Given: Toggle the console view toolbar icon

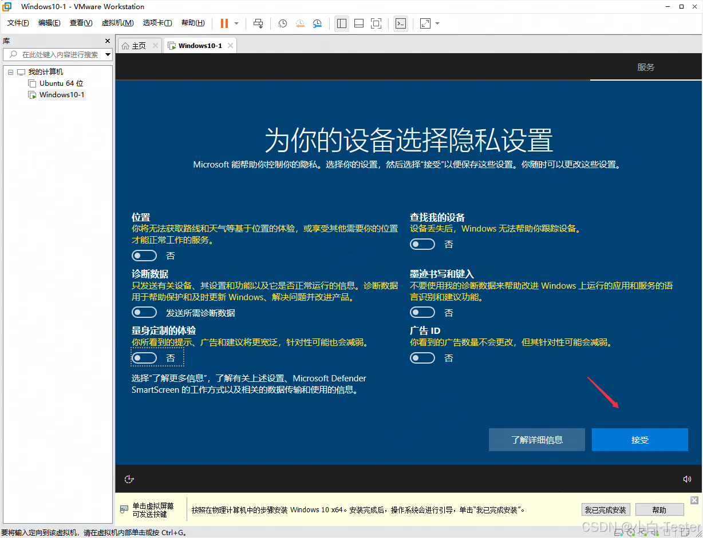Looking at the screenshot, I should 401,23.
